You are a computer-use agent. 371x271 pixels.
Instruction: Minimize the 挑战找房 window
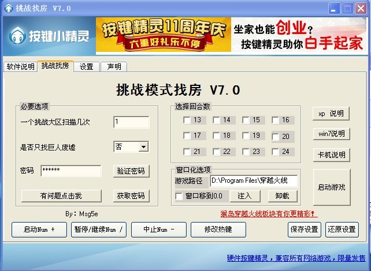334,9
